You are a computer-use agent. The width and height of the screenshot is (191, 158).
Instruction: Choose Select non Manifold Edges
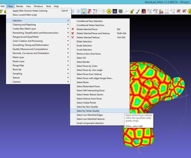(100, 115)
